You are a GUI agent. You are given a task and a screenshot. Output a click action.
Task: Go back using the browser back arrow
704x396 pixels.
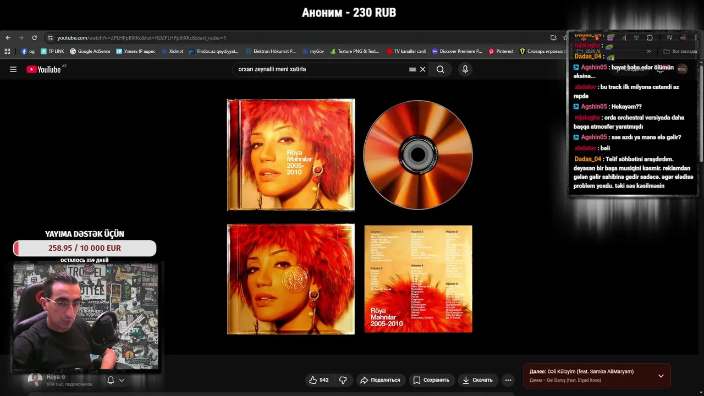8,38
